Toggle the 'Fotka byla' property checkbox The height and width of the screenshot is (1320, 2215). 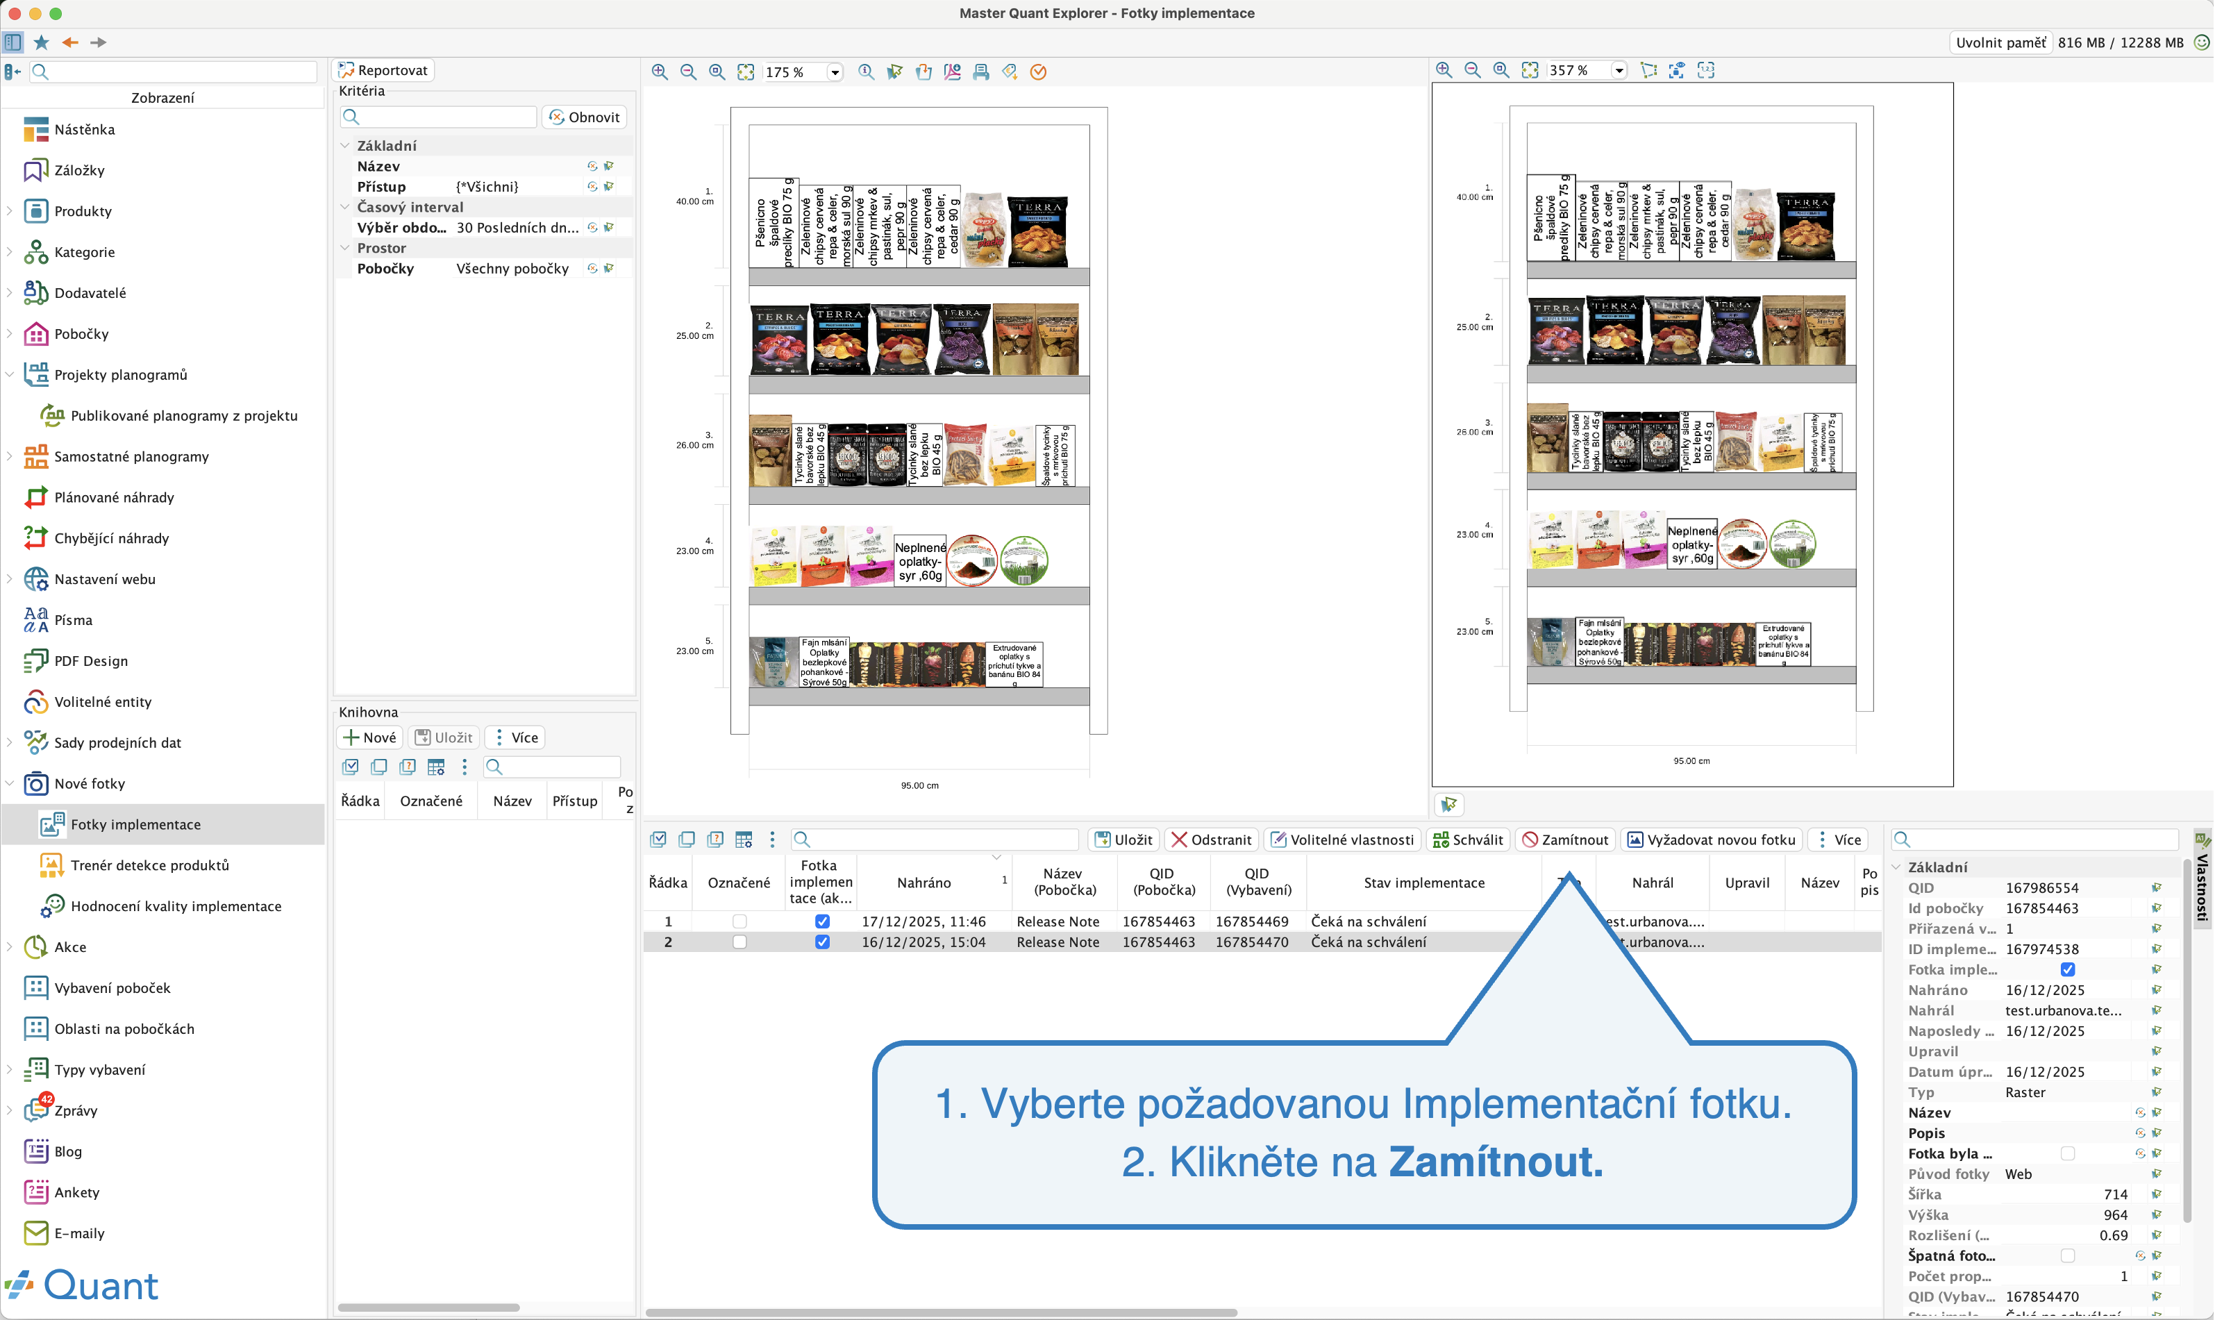pos(2068,1153)
